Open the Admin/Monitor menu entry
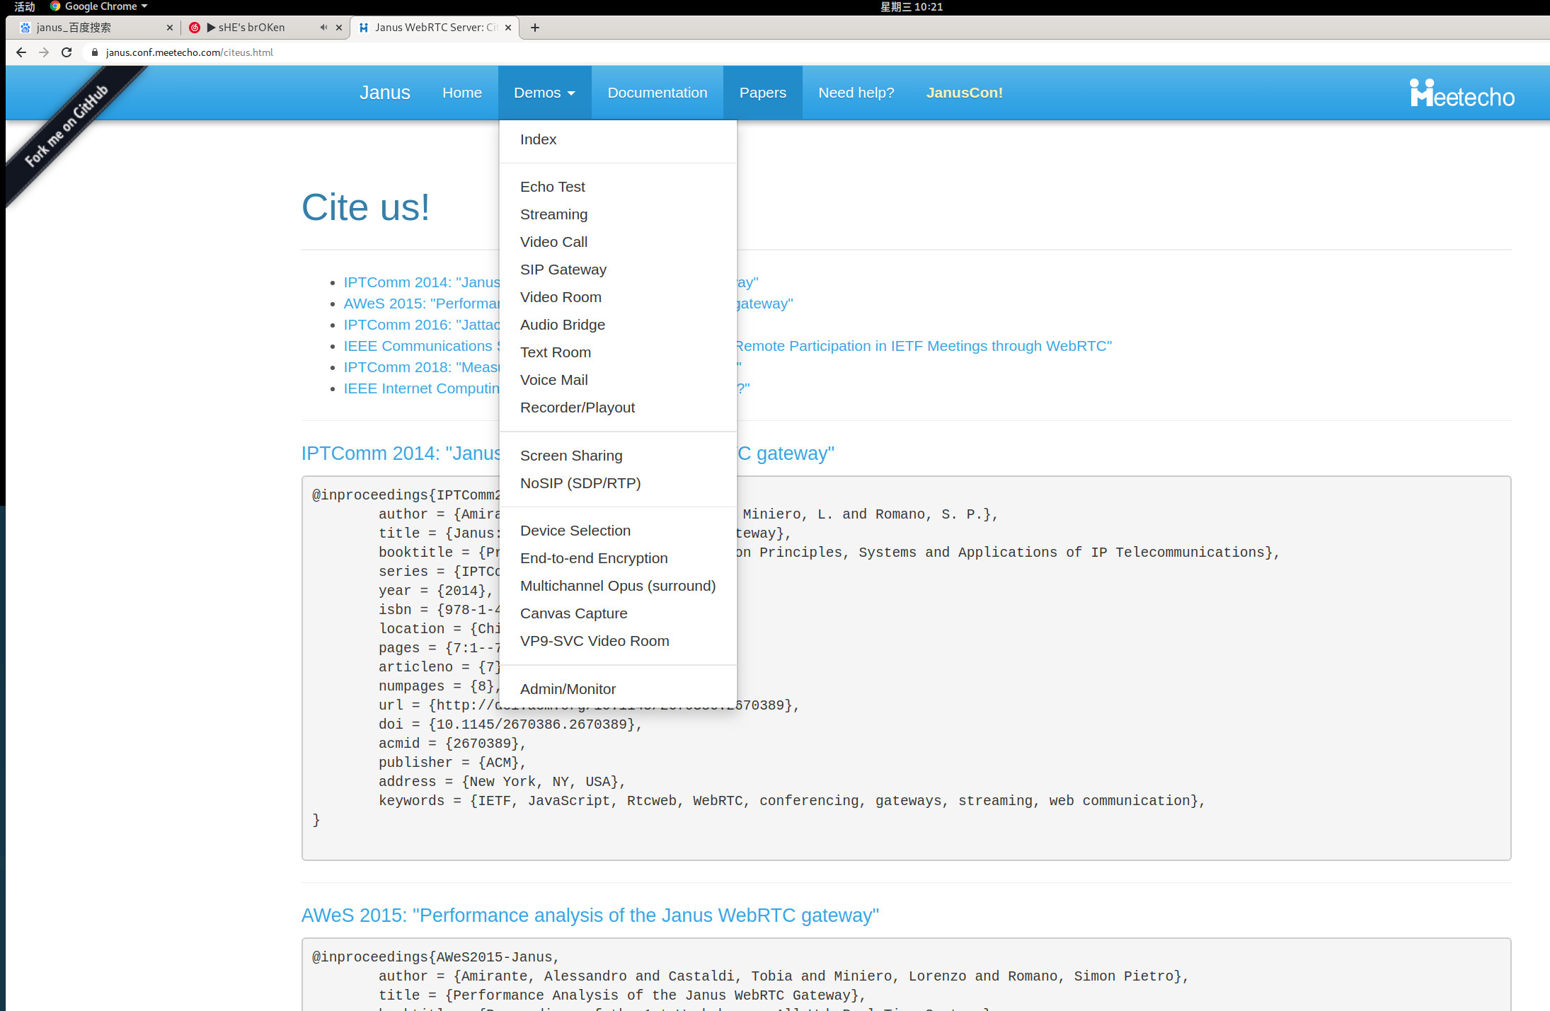 coord(568,689)
